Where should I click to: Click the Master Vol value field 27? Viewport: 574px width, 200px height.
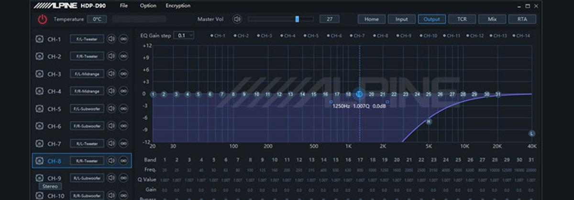(330, 19)
